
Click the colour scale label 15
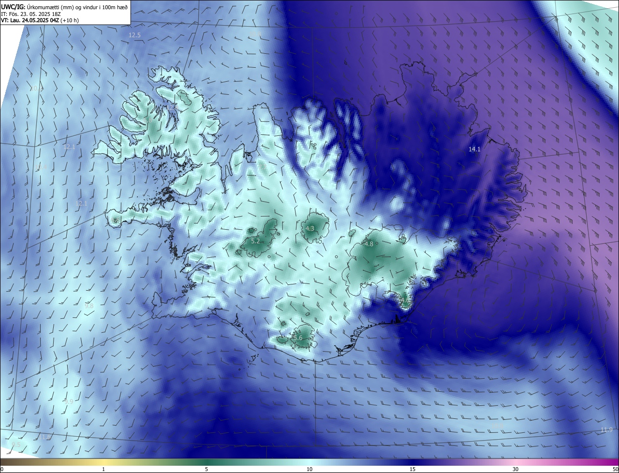coord(413,469)
